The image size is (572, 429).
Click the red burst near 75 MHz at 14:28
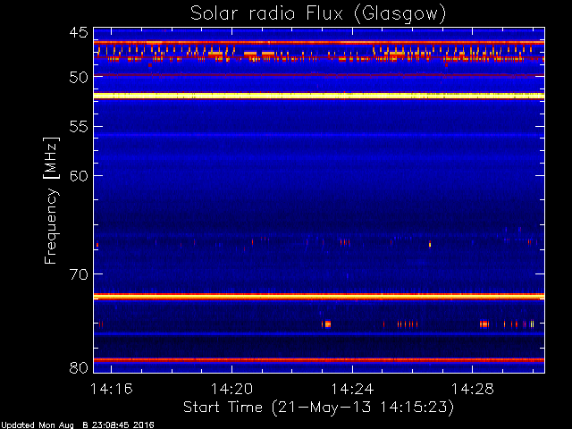[x=484, y=324]
